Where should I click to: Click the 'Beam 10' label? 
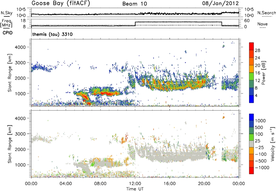pyautogui.click(x=135, y=4)
